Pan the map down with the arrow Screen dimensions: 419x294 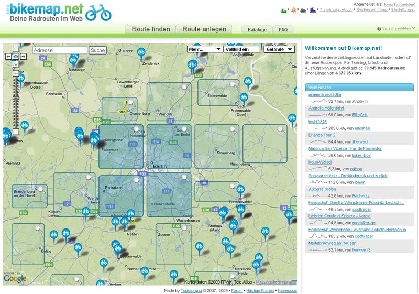pyautogui.click(x=16, y=64)
